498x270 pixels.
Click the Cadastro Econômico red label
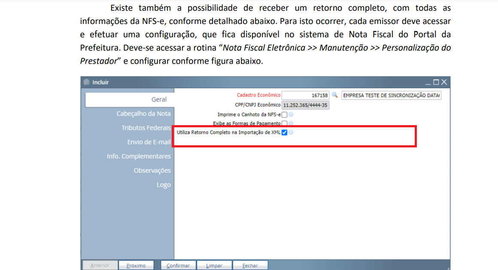[258, 95]
